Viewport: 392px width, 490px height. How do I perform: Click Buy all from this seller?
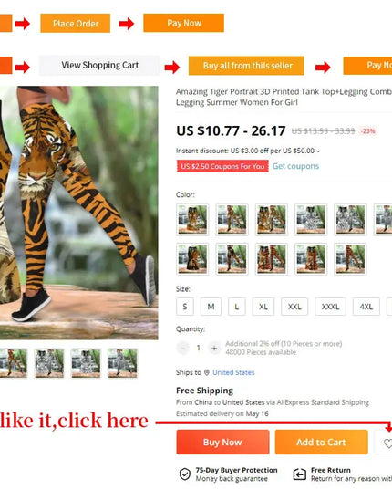(x=246, y=66)
